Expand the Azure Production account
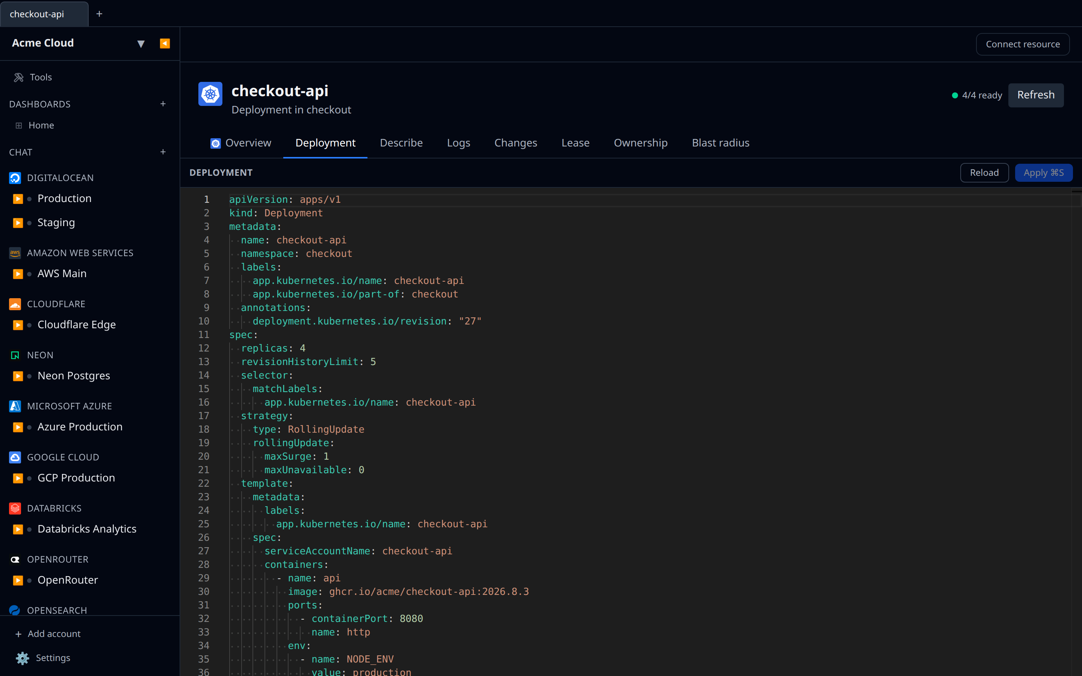This screenshot has width=1082, height=676. pyautogui.click(x=18, y=427)
